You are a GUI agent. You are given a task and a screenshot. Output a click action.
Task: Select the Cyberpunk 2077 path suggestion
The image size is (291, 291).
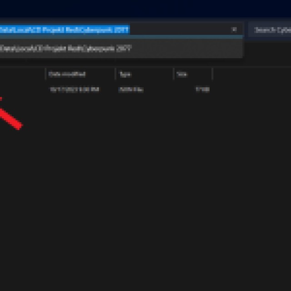click(x=66, y=49)
